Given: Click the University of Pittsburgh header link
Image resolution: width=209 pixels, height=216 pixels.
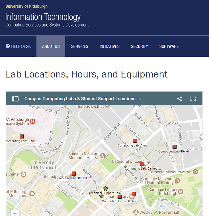Looking at the screenshot, I should pyautogui.click(x=26, y=6).
